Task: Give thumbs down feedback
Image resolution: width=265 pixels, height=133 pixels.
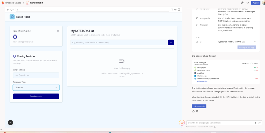Action: click(197, 111)
